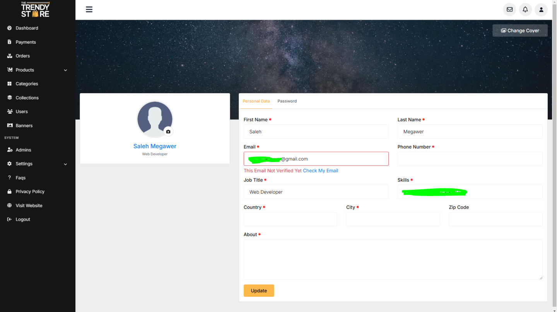Open Orders in the sidebar
The image size is (557, 312).
(x=22, y=56)
